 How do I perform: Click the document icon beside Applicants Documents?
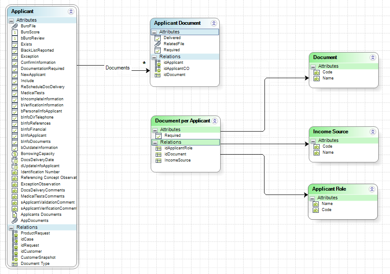[15, 215]
